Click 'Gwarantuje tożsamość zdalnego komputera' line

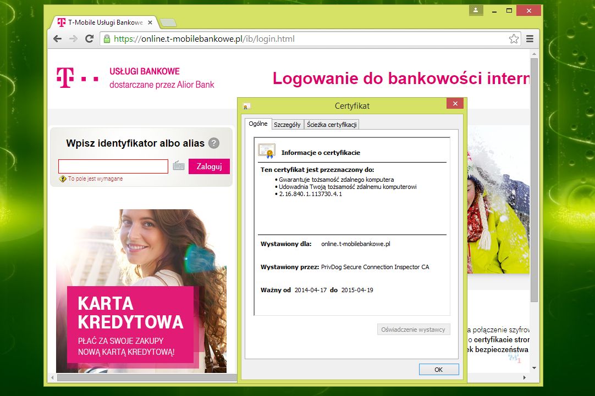click(336, 180)
